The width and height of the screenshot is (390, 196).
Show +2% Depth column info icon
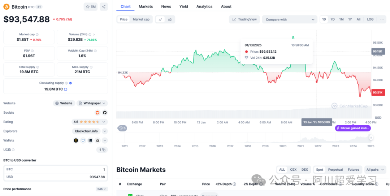(234, 184)
